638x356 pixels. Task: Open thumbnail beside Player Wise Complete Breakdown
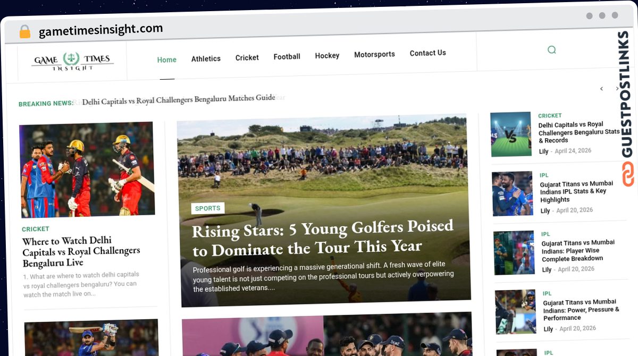pyautogui.click(x=514, y=252)
